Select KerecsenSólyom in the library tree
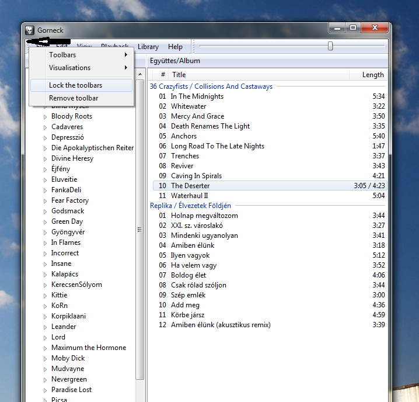Screen dimensions: 419x402 pyautogui.click(x=76, y=285)
